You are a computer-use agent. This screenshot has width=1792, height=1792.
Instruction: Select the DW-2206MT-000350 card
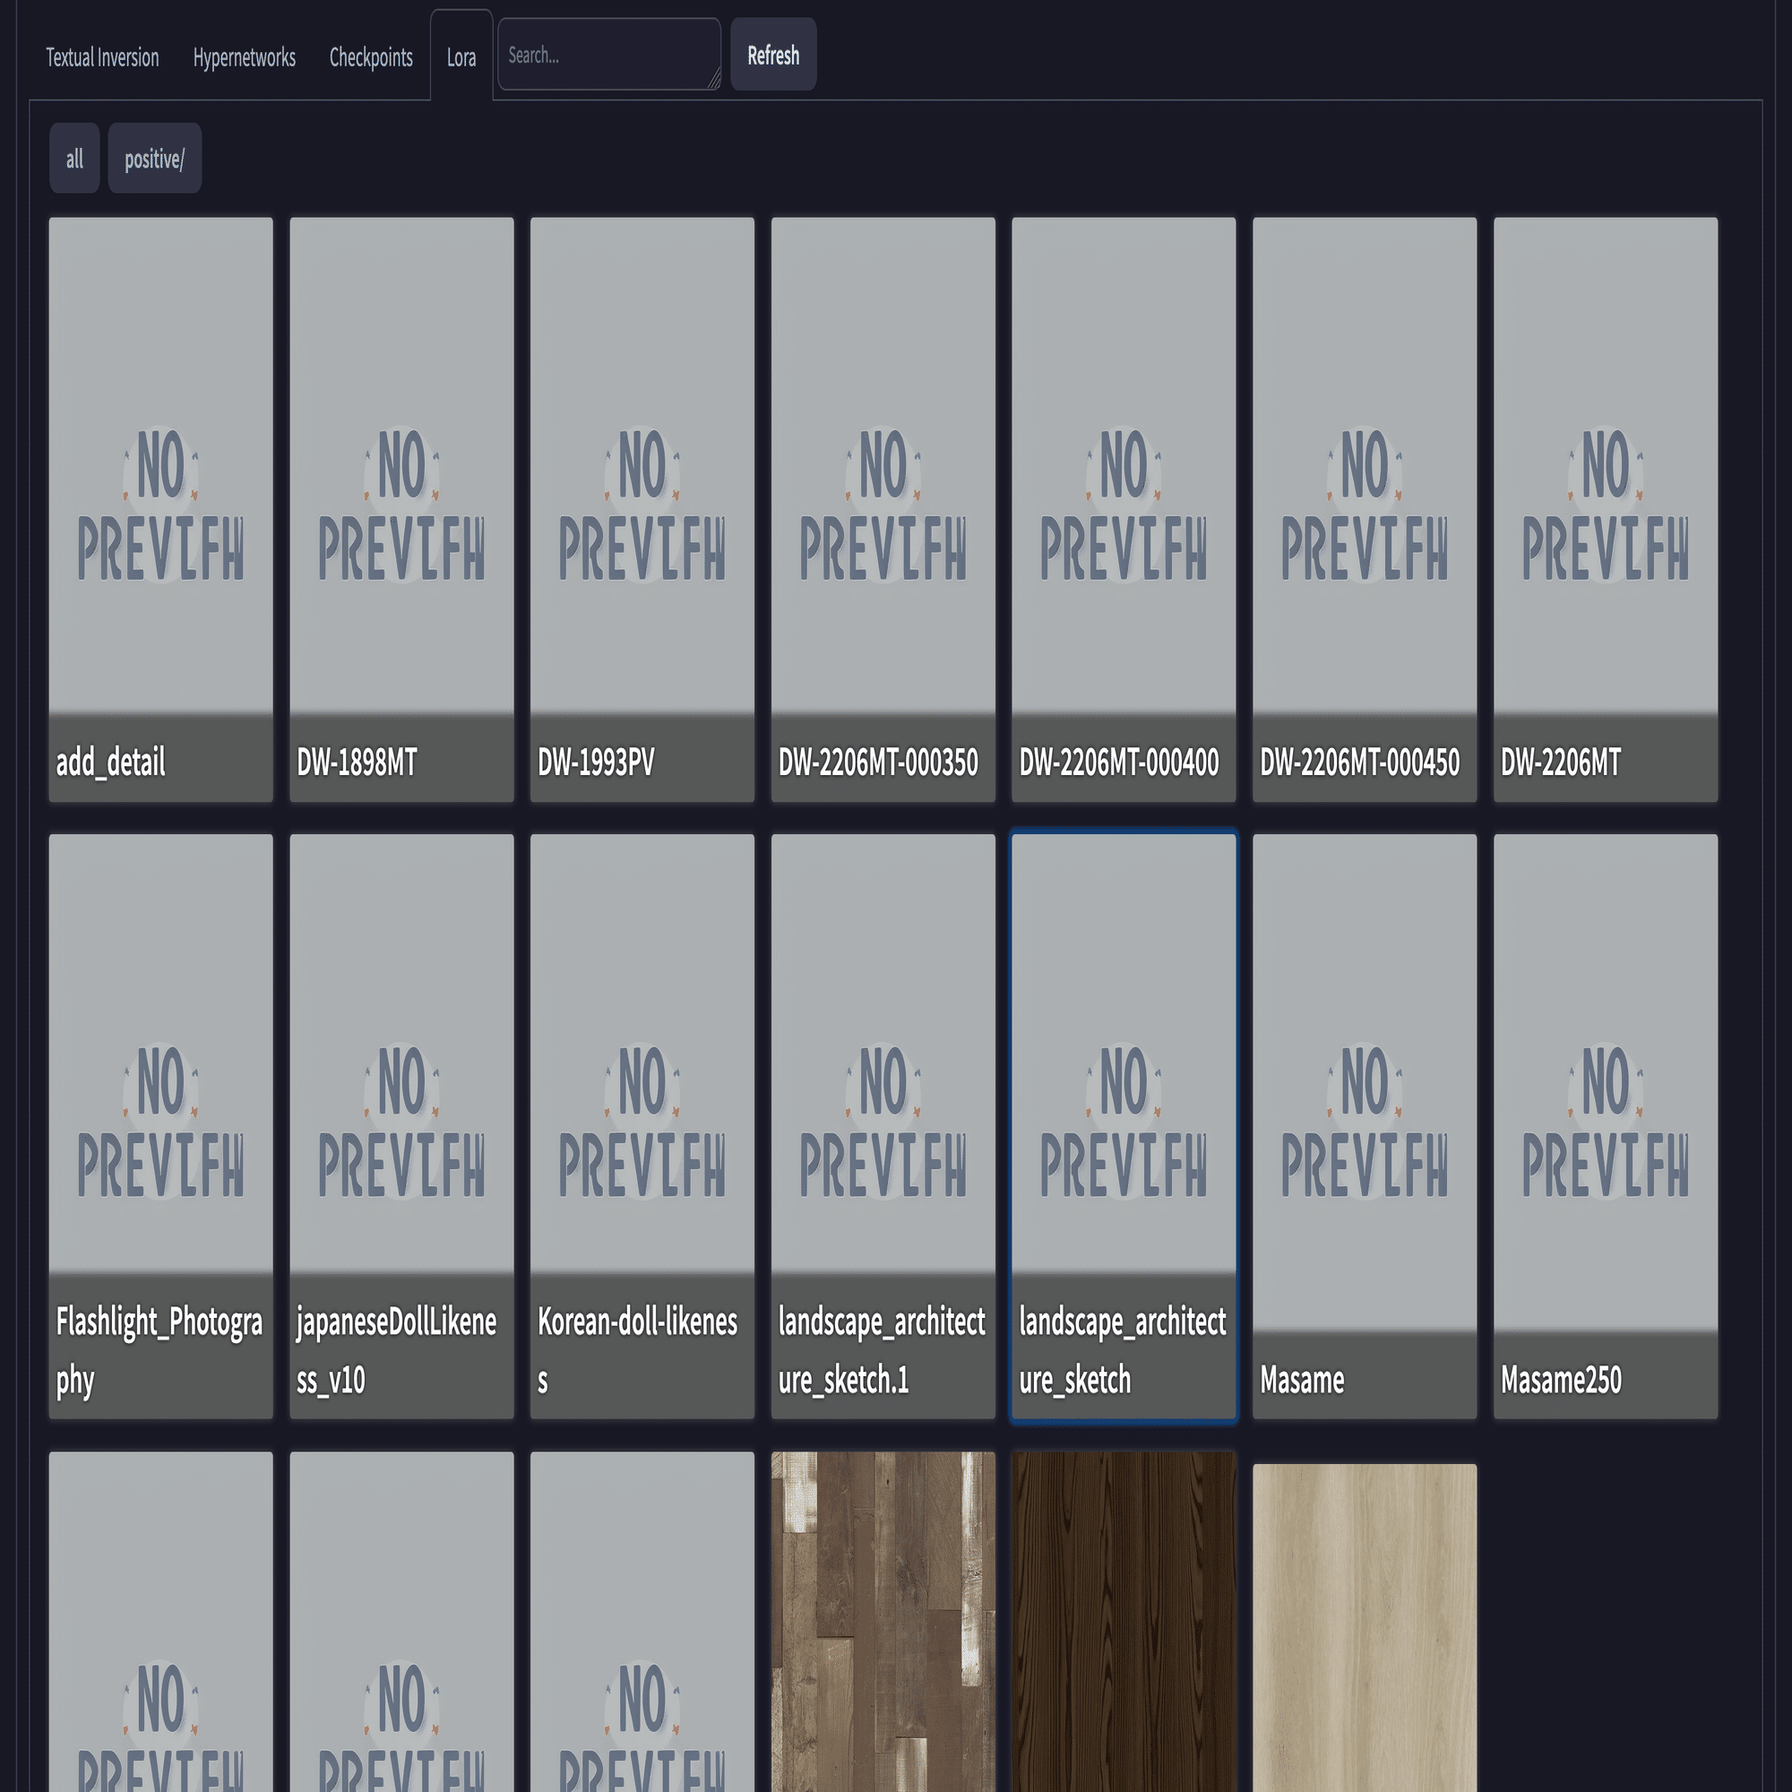(883, 509)
